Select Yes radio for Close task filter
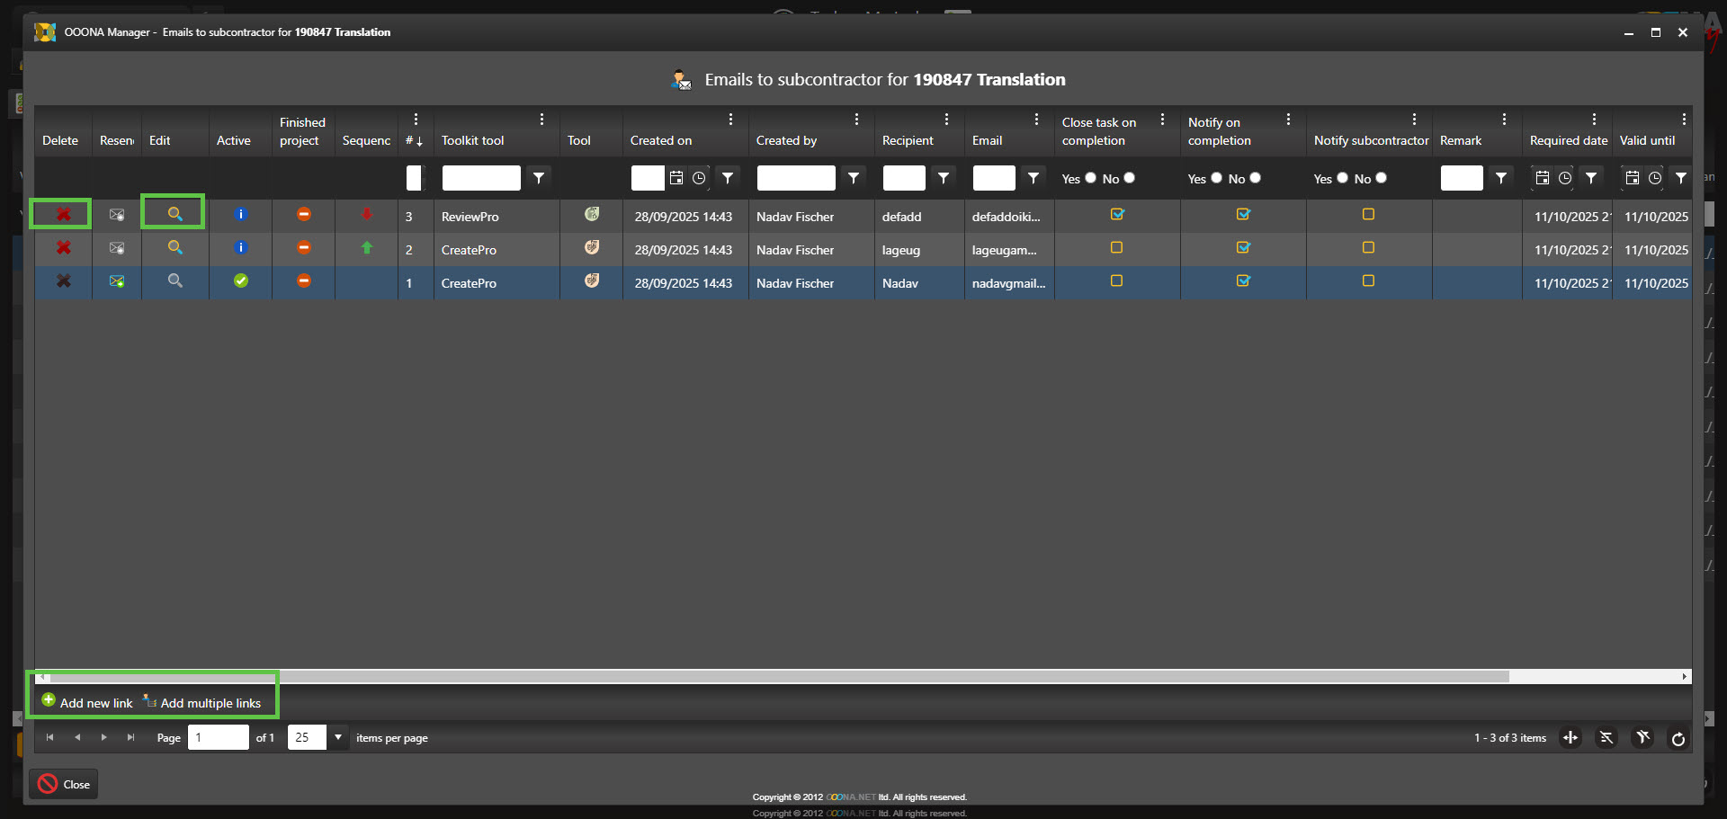 [1090, 178]
